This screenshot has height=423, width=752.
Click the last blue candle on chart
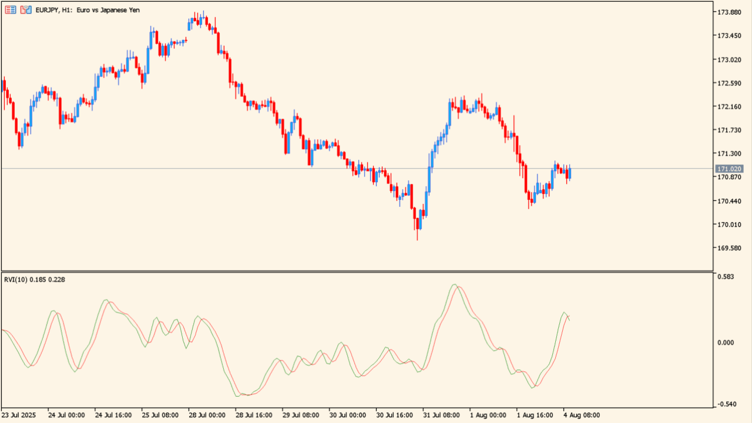tap(570, 173)
